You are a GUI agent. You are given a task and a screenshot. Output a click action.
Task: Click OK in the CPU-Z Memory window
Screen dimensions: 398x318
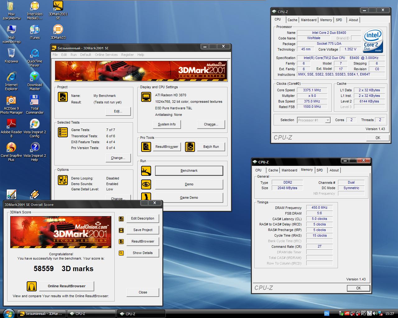tap(359, 288)
